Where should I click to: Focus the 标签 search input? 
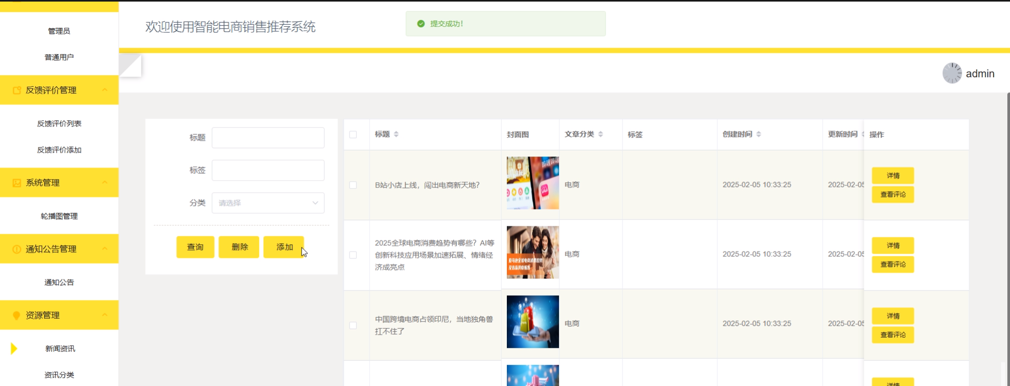point(268,170)
